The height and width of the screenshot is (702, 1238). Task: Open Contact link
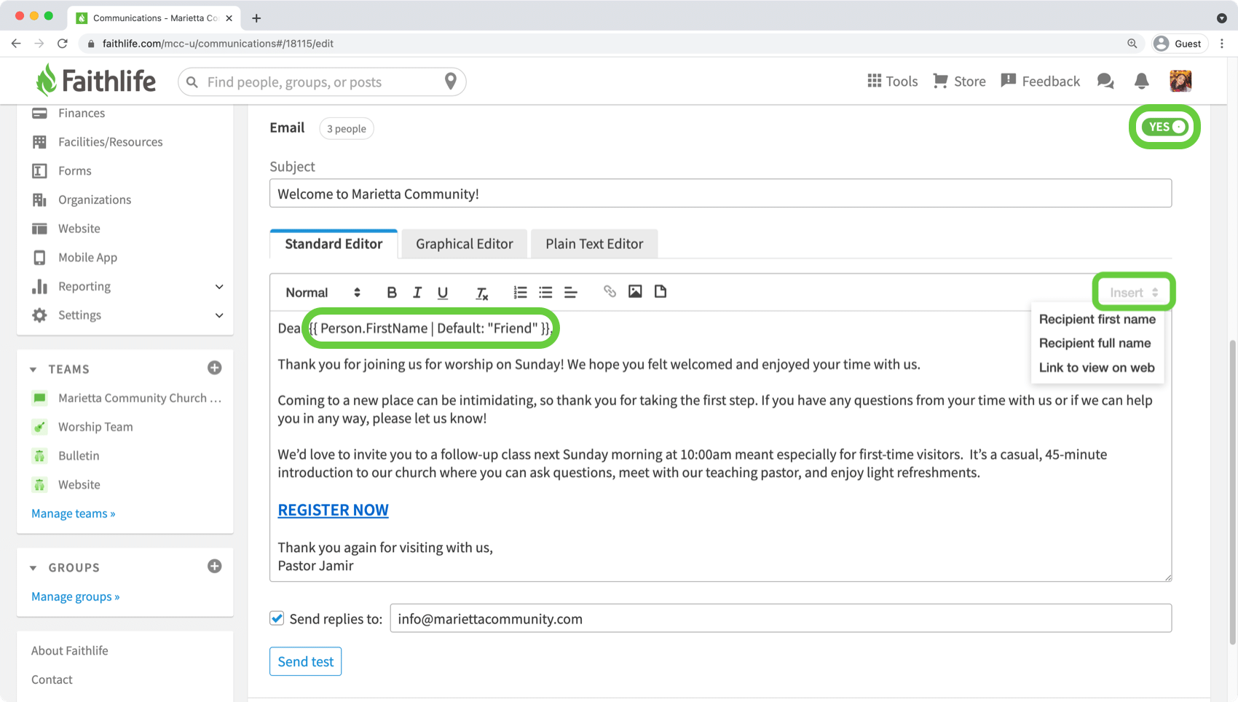[52, 679]
